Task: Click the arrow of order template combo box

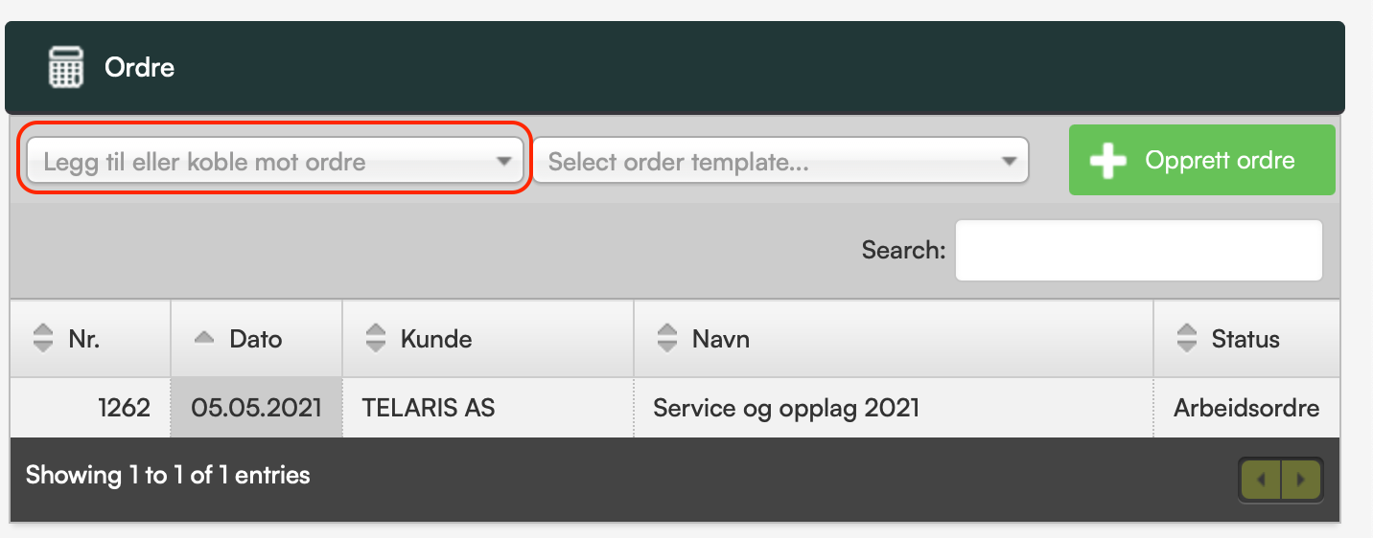Action: point(1009,162)
